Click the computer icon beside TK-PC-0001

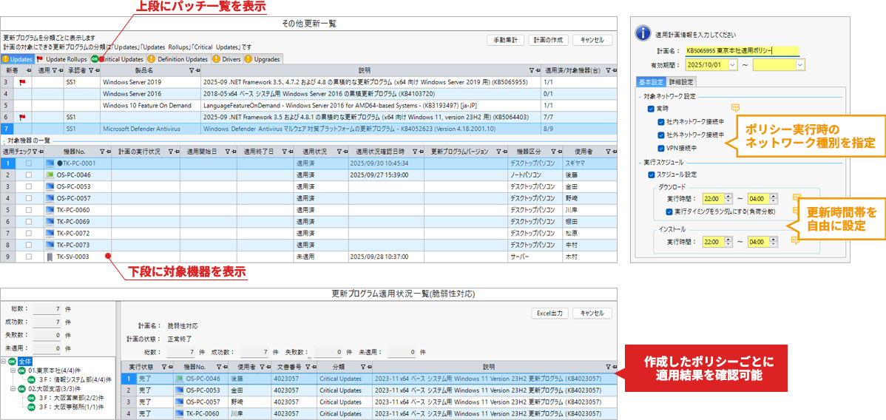50,163
